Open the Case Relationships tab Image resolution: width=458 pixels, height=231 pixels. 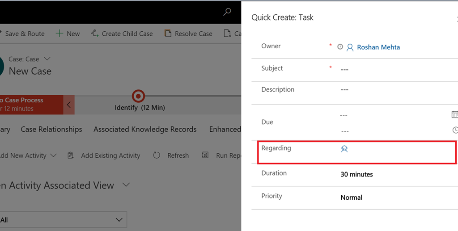click(51, 129)
